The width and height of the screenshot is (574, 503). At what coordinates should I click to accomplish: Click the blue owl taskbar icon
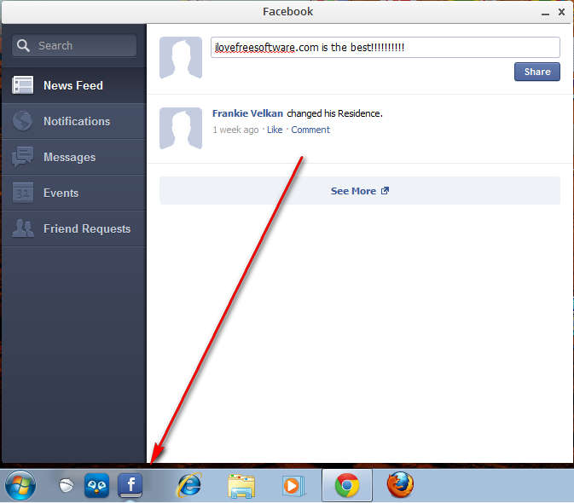[x=96, y=485]
